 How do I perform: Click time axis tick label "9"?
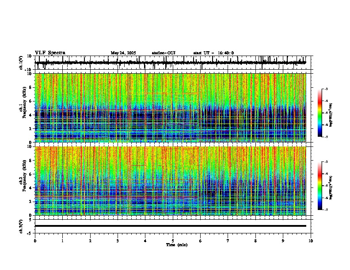pos(283,240)
